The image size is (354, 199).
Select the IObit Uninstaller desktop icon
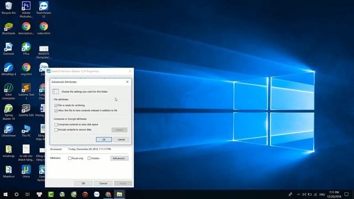click(x=9, y=92)
